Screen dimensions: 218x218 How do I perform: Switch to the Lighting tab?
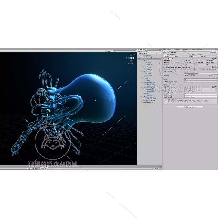177,50
